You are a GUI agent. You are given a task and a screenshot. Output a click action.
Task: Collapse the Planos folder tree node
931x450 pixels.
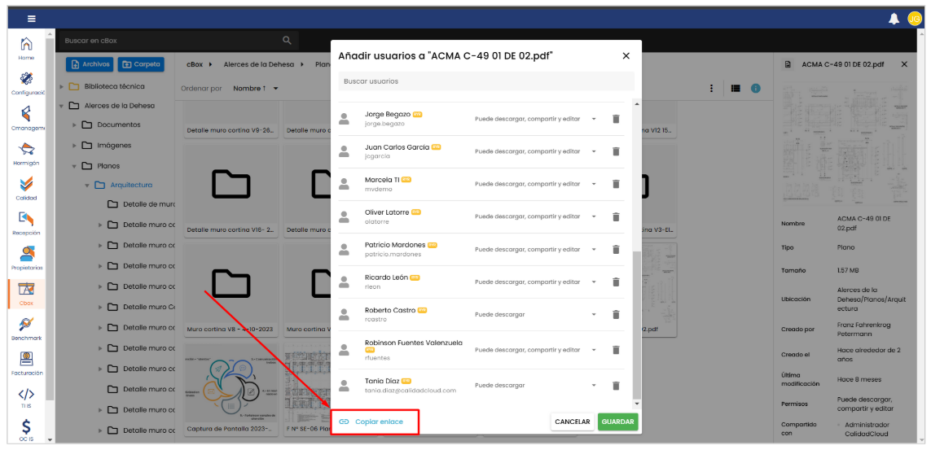[x=75, y=166]
